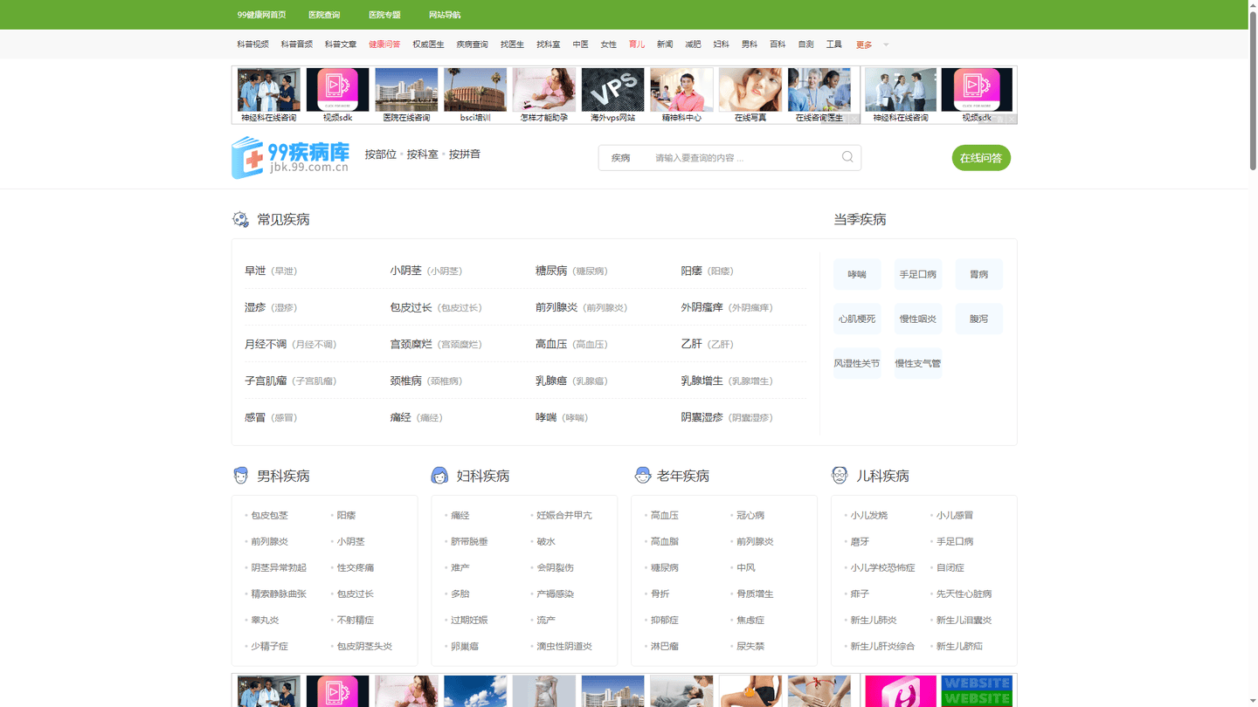1258x707 pixels.
Task: Open 颈椎病 under 常见疾病
Action: pos(405,381)
